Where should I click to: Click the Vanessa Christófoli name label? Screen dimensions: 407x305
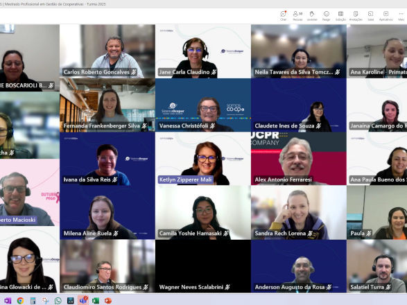click(184, 126)
